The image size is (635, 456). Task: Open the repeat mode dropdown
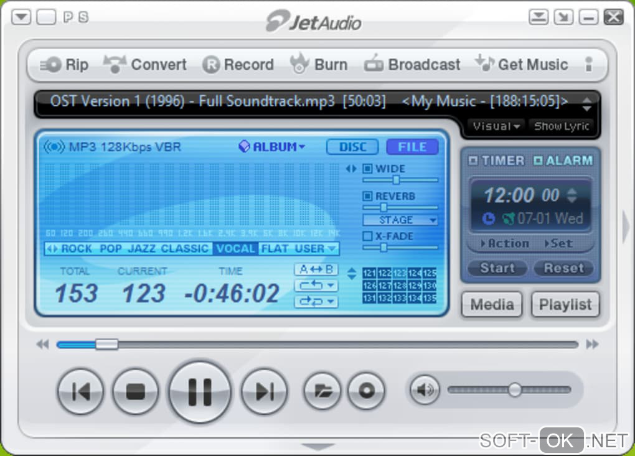coord(316,286)
